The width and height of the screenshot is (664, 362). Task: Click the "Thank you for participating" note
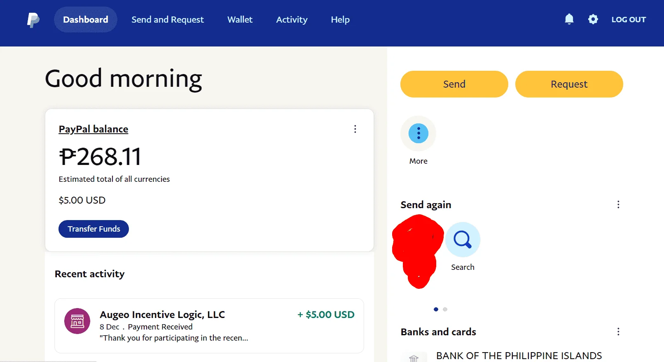(174, 338)
